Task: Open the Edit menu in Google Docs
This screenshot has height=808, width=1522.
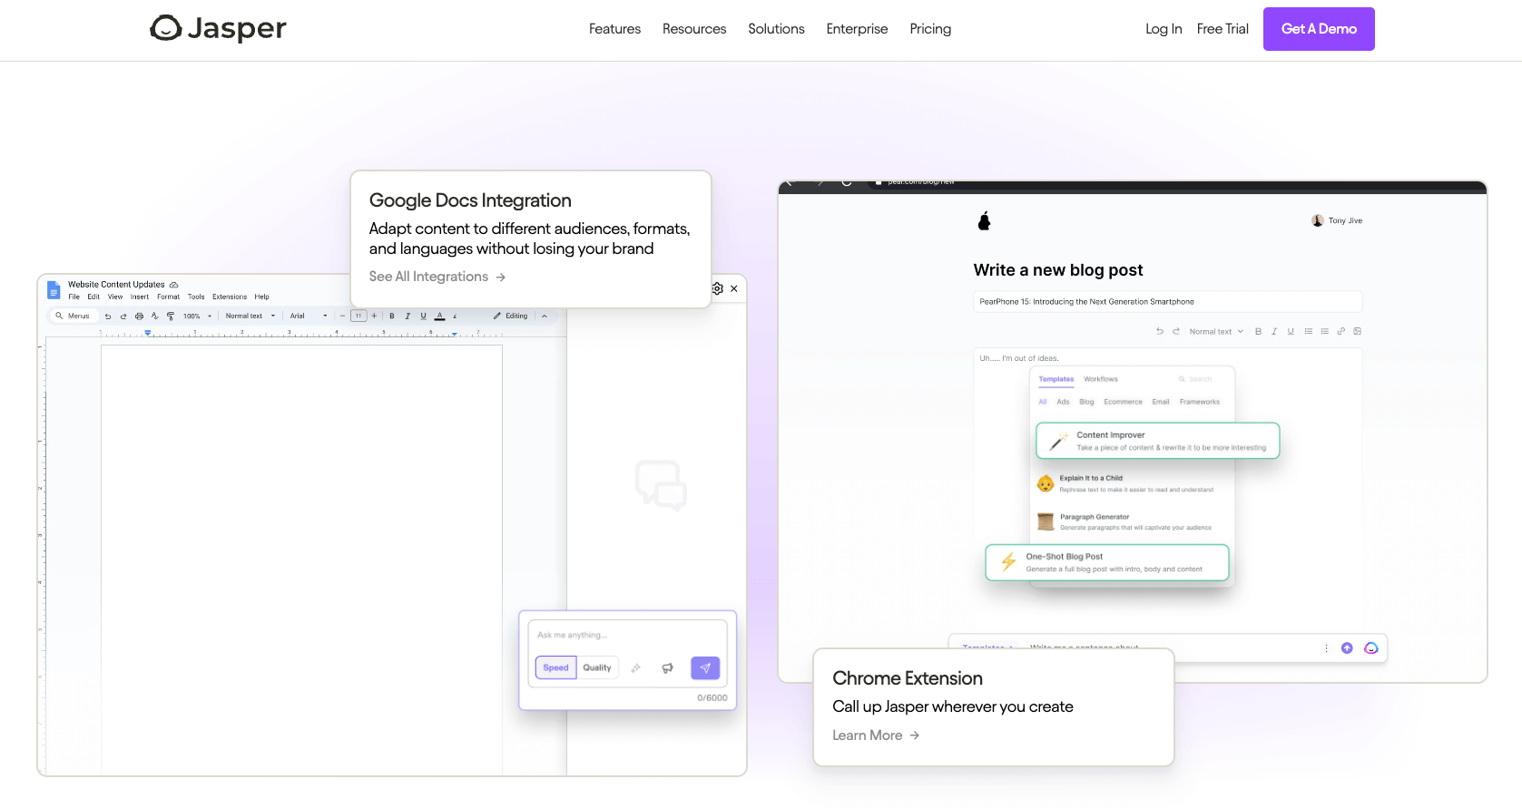Action: tap(93, 297)
